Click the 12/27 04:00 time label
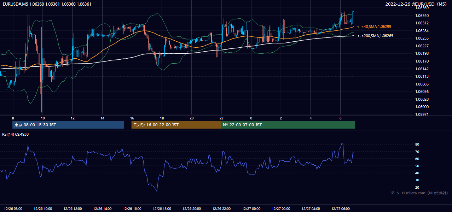This screenshot has height=212, width=452. (x=311, y=208)
